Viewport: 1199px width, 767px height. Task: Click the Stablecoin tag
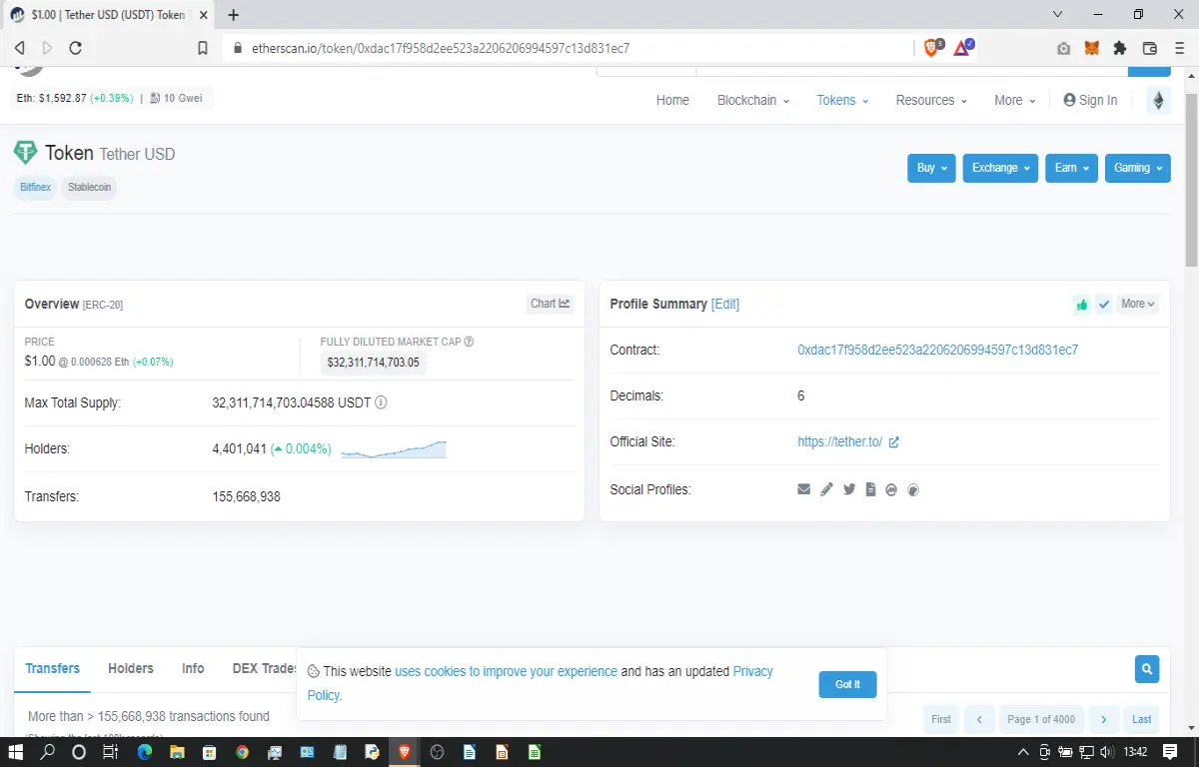[89, 187]
